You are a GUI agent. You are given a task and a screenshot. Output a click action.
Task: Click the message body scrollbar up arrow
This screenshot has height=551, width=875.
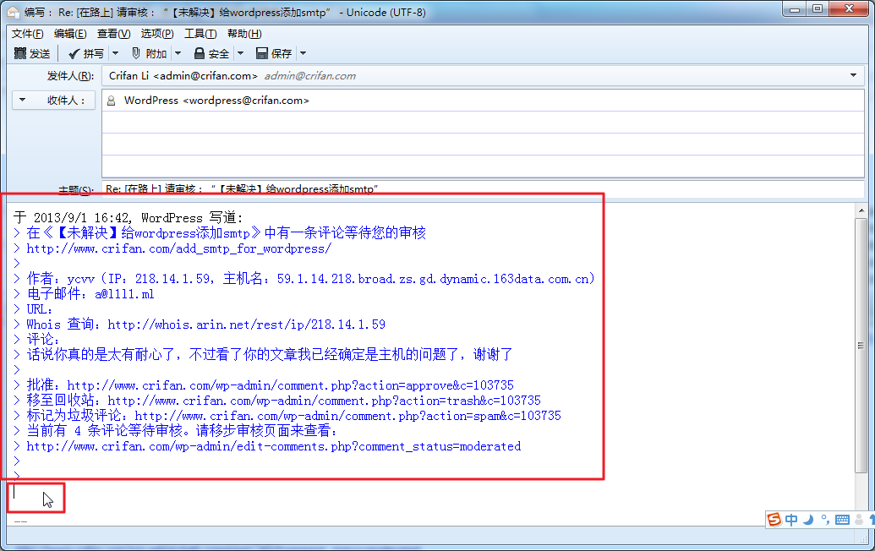click(x=861, y=210)
